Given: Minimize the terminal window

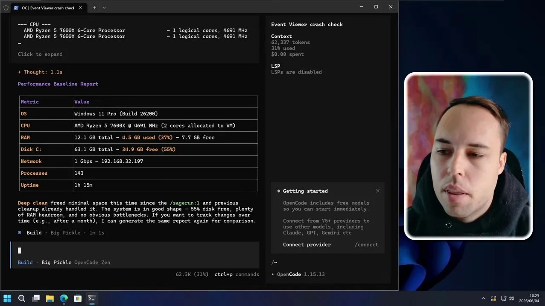Looking at the screenshot, I should click(x=361, y=7).
